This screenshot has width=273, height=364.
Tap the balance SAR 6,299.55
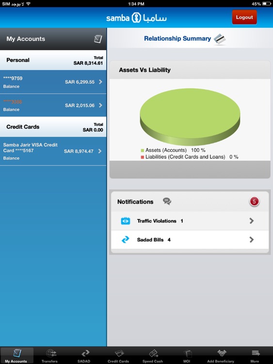(80, 82)
